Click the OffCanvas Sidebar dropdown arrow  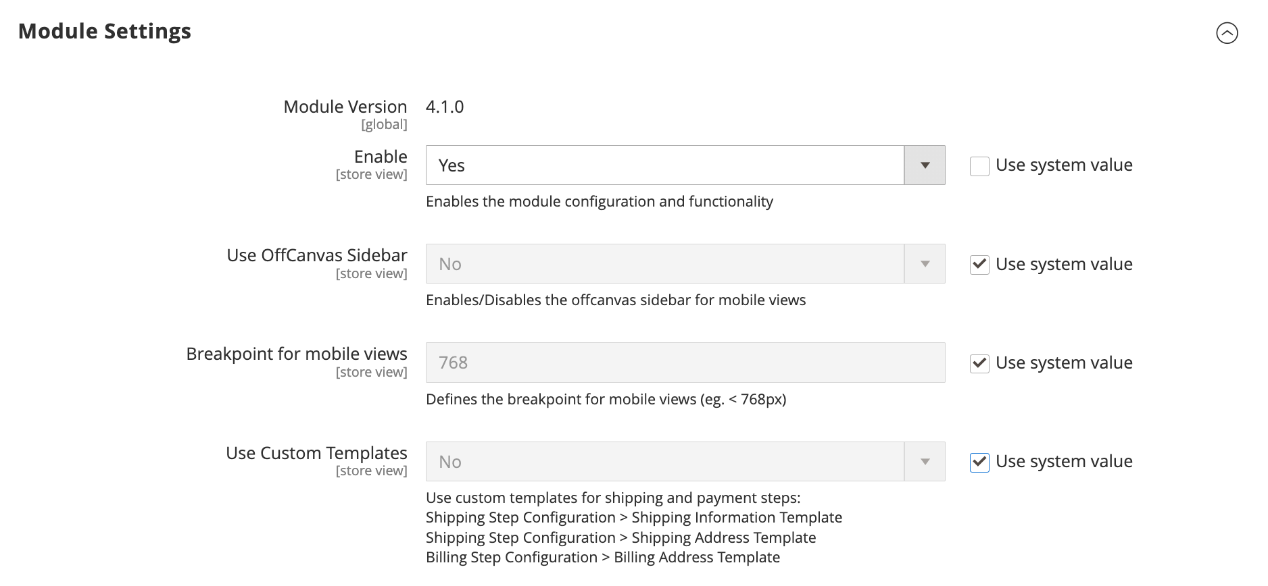click(x=925, y=264)
